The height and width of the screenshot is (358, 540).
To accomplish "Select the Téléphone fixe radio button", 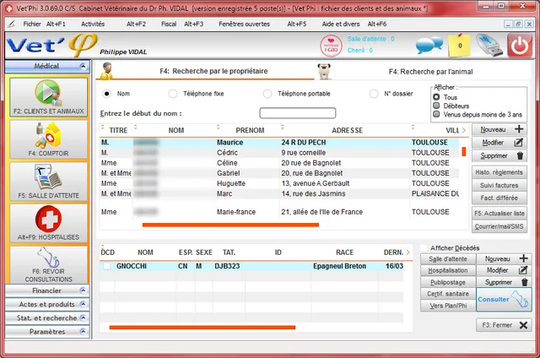I will [x=173, y=94].
